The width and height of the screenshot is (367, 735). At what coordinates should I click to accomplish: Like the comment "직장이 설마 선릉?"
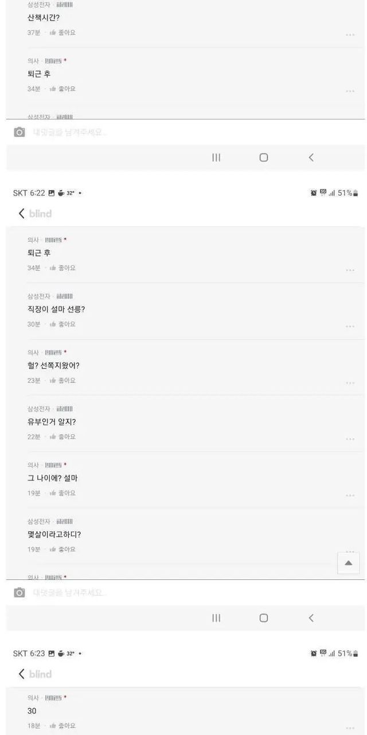pos(63,324)
